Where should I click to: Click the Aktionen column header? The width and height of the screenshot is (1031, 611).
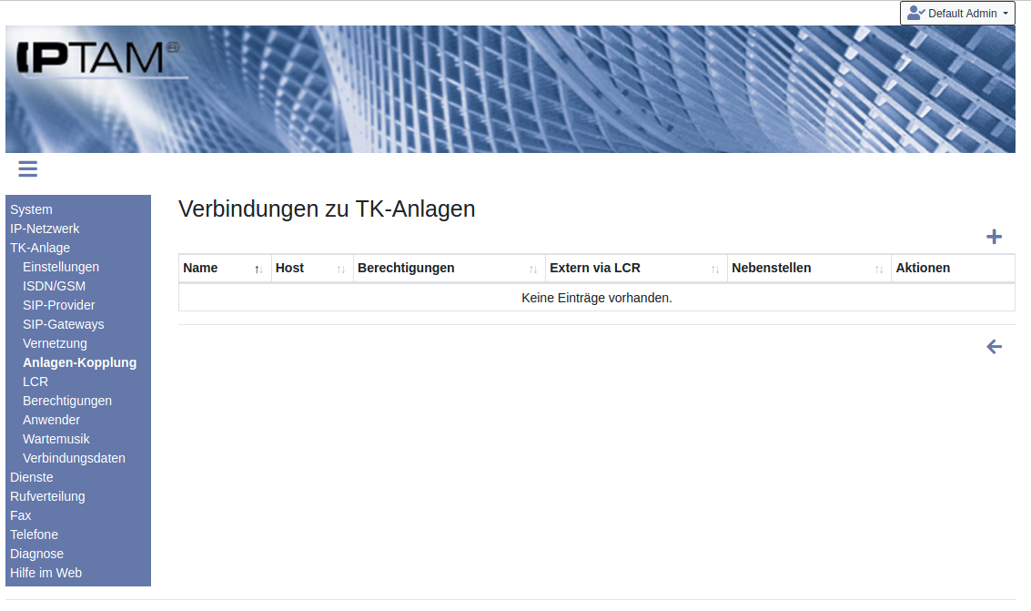point(923,268)
